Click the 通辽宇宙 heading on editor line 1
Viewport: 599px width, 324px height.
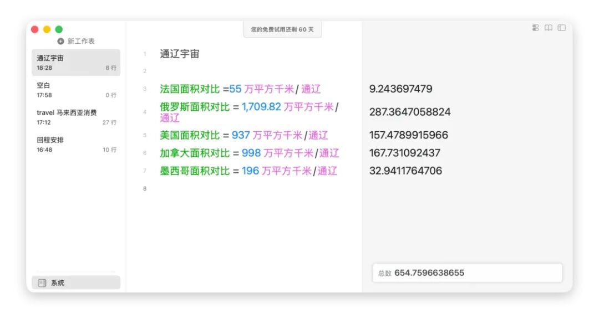[180, 54]
